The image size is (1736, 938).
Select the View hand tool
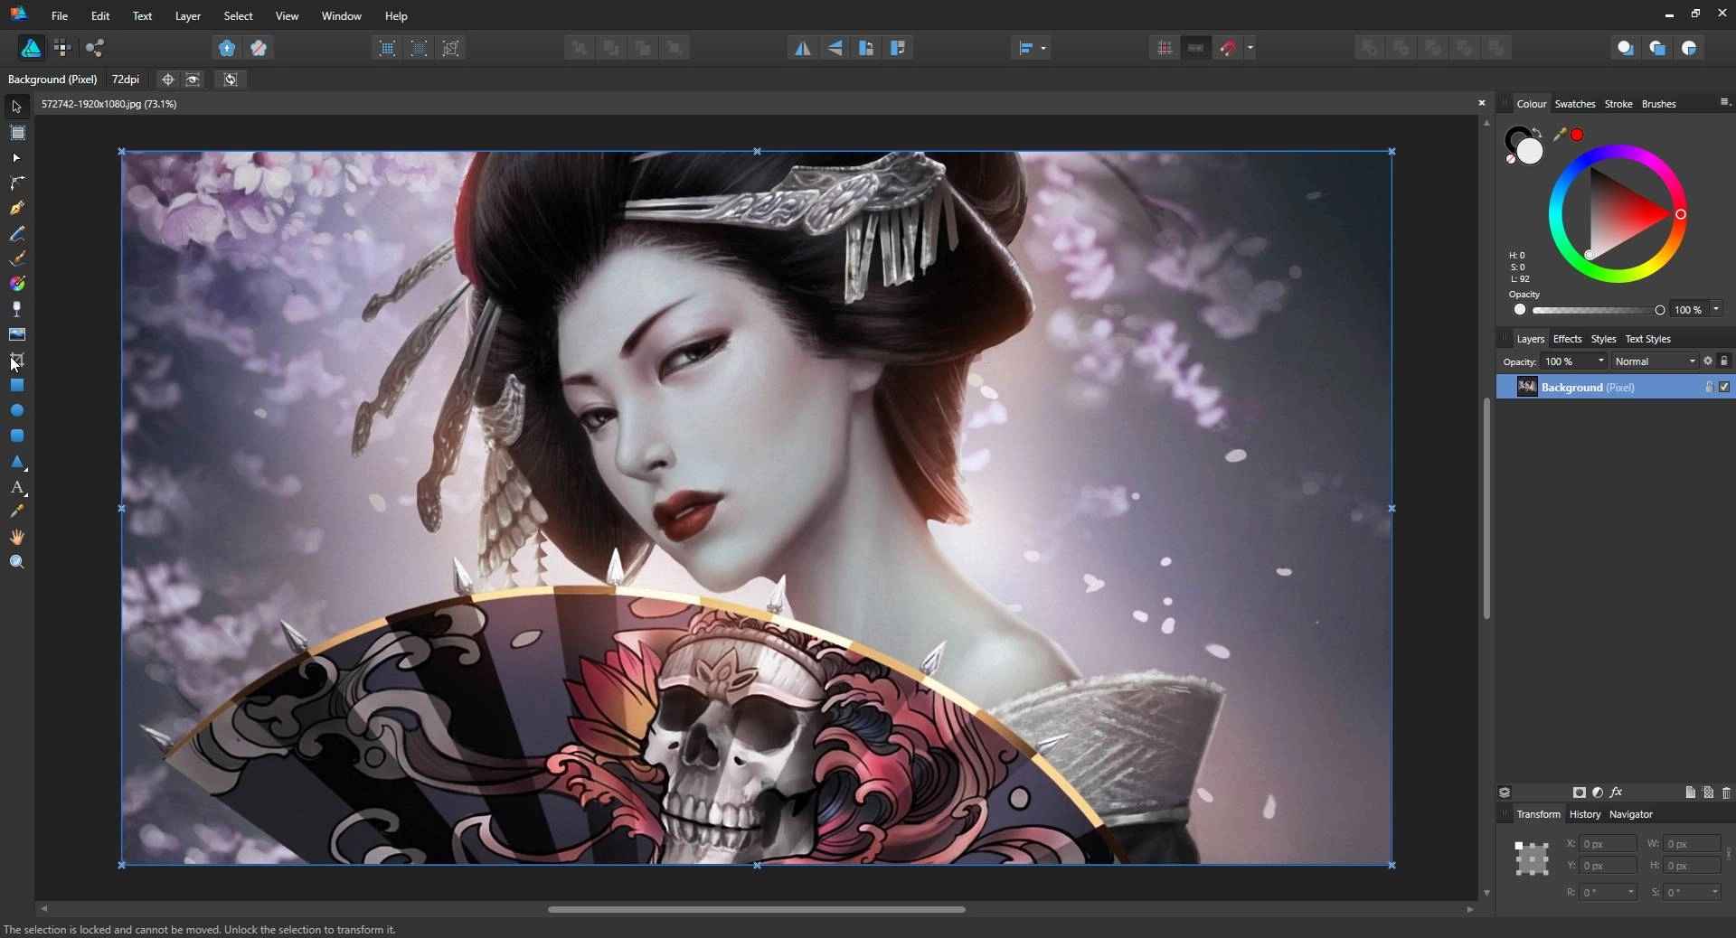pos(17,537)
